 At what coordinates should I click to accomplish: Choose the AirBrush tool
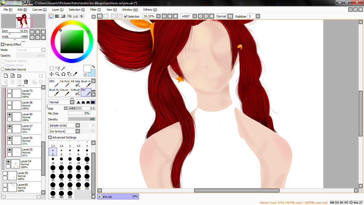(x=75, y=92)
